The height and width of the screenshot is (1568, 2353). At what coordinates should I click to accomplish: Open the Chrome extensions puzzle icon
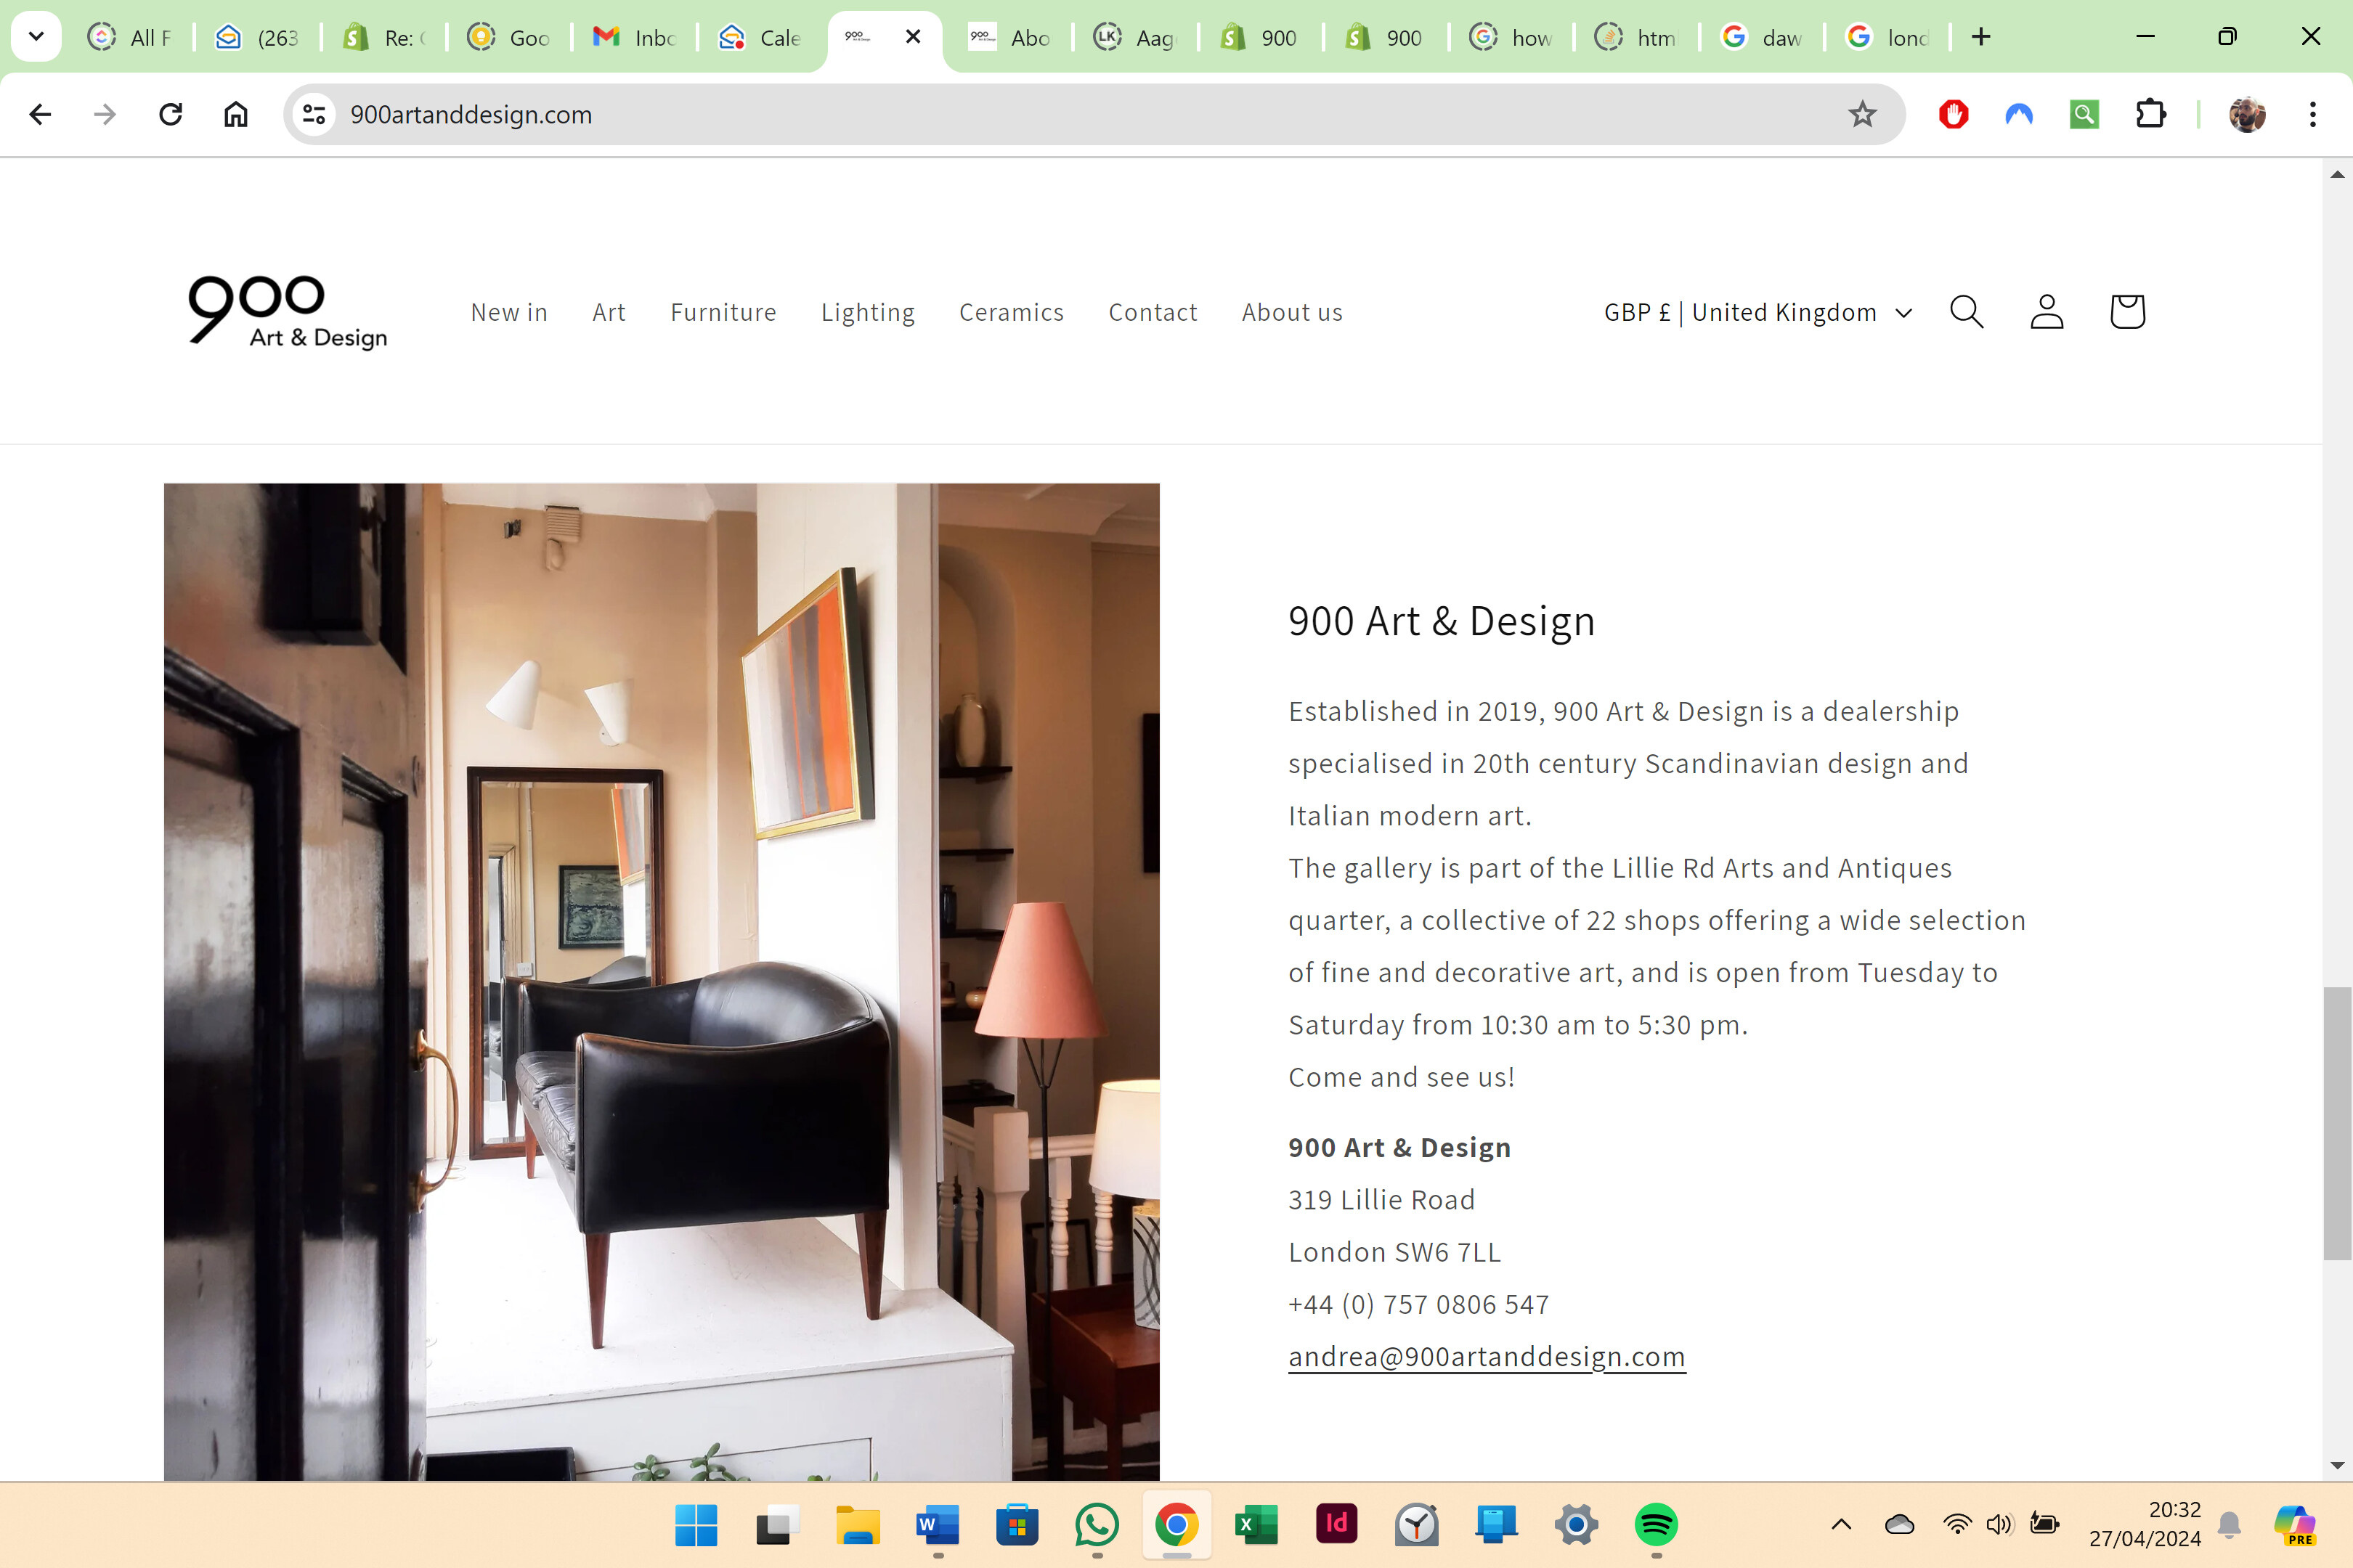point(2150,115)
